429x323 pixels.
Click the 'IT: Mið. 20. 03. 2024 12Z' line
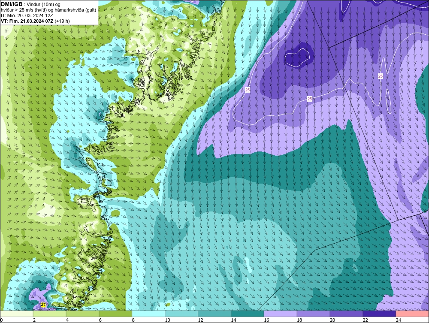(x=27, y=15)
